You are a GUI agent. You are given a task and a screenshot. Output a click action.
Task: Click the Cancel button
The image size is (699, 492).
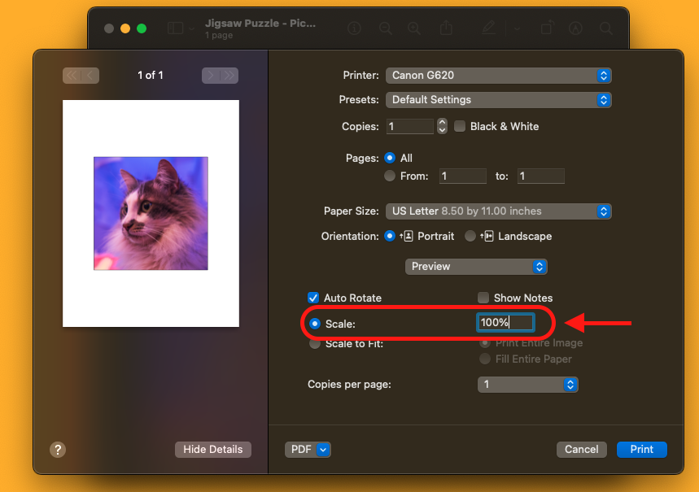pyautogui.click(x=581, y=450)
